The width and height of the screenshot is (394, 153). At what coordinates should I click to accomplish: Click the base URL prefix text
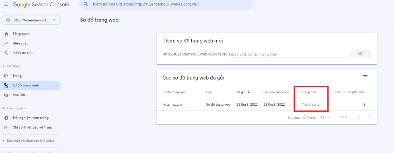point(195,54)
